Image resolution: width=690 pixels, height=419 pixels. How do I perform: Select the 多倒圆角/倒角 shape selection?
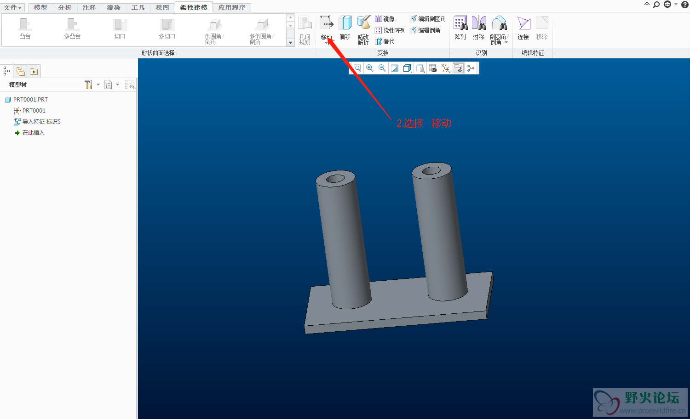click(262, 31)
